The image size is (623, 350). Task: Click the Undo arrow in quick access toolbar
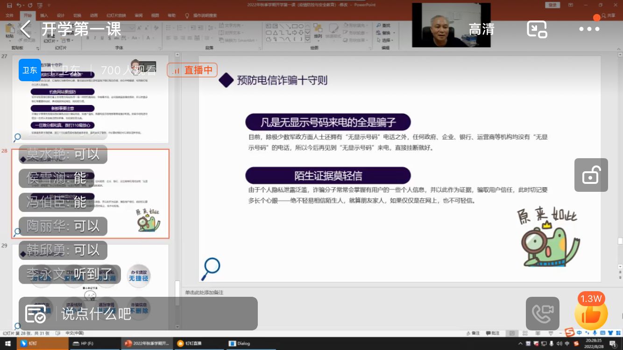tap(19, 5)
